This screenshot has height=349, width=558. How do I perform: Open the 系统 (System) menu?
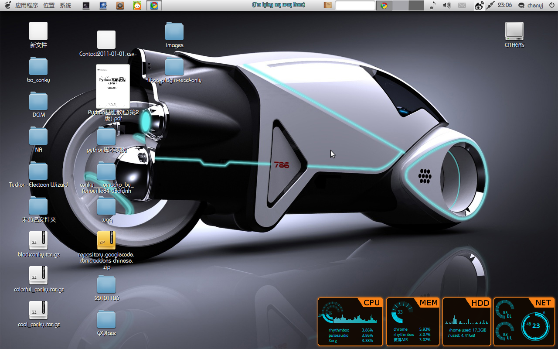66,5
